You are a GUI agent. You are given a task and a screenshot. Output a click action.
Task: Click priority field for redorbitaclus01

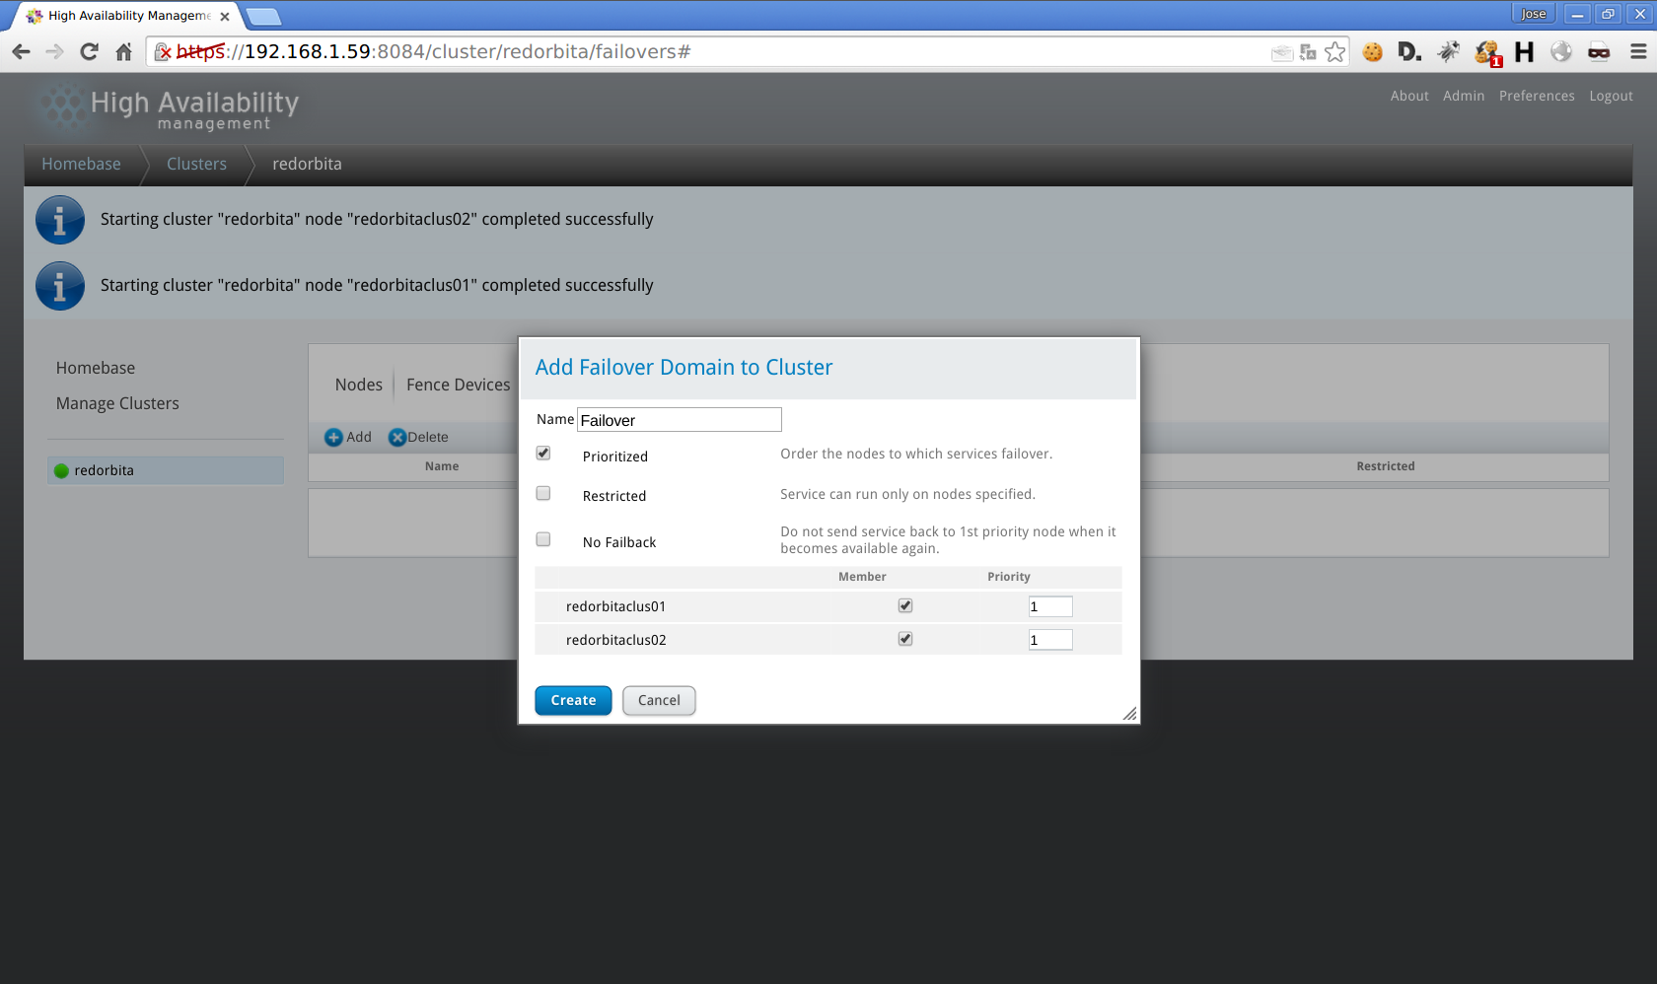pos(1049,606)
